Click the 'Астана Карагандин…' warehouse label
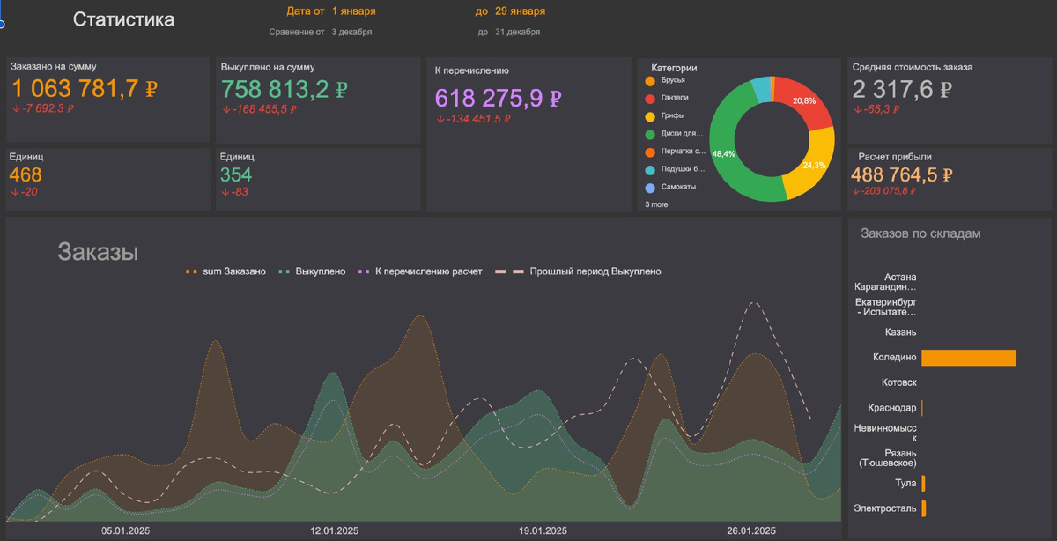Screen dimensions: 1057x541 coord(885,282)
